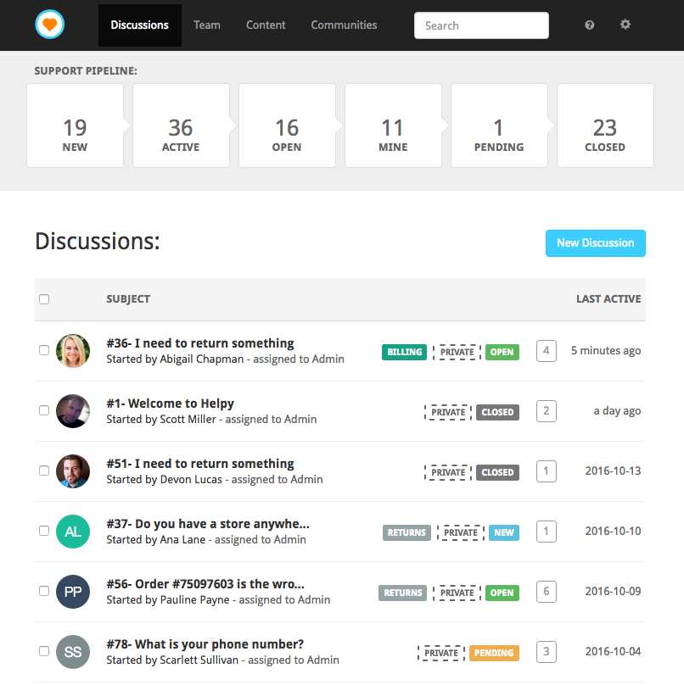
Task: Click the OPEN status on discussion #36
Action: point(502,352)
